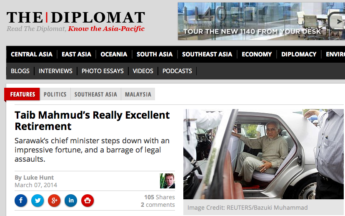Viewport: 345px width, 216px height.
Task: Open the Southeast Asia nav menu
Action: tap(207, 54)
